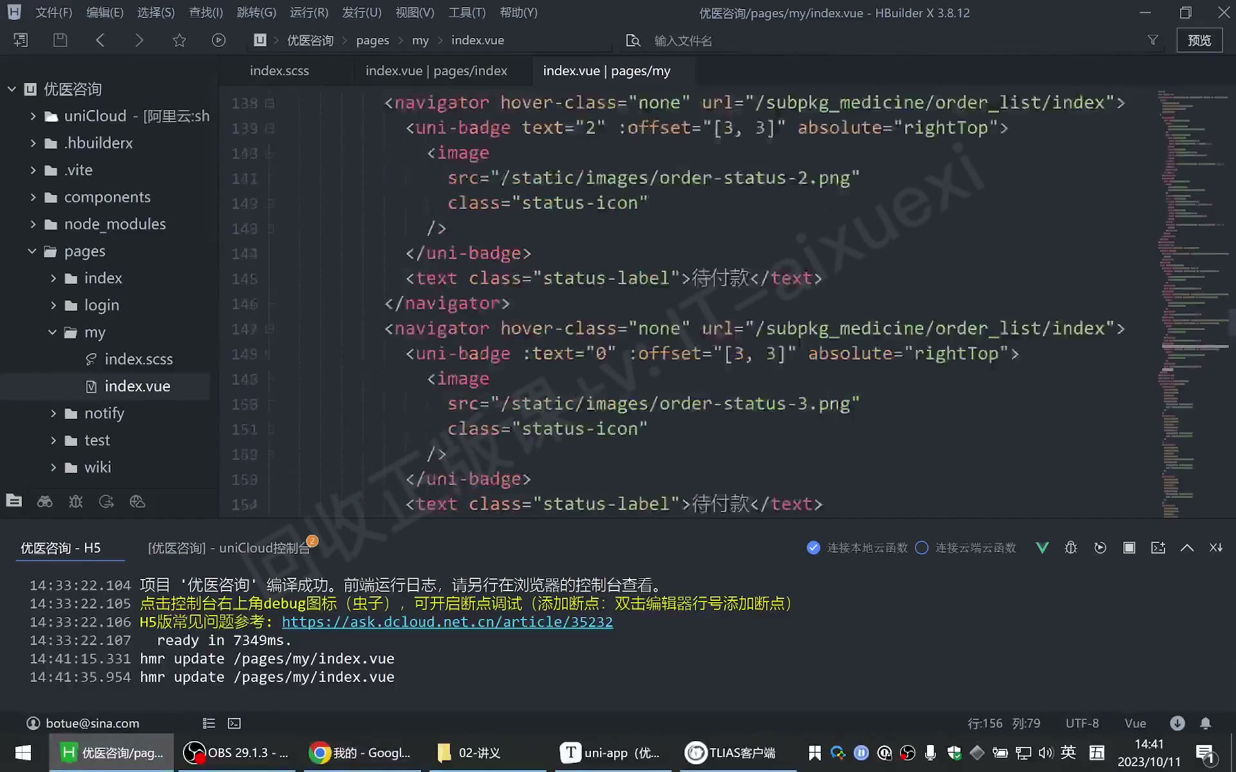Image resolution: width=1236 pixels, height=772 pixels.
Task: Expand the notify folder
Action: point(53,413)
